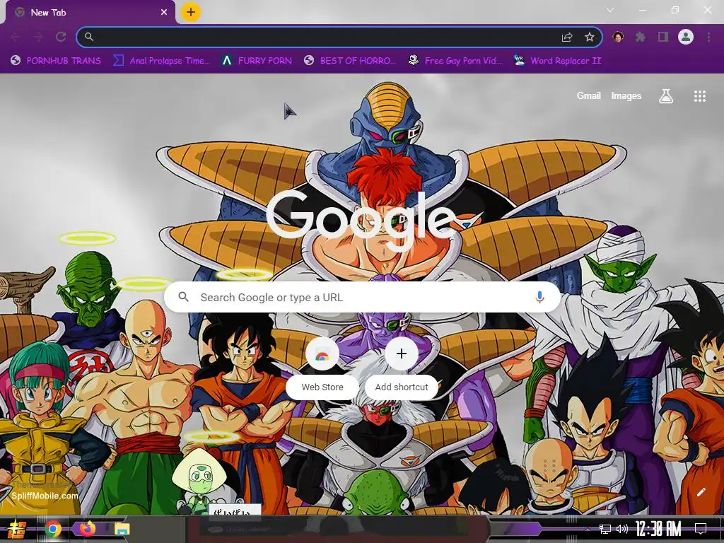Launch Firefox from the taskbar

[87, 529]
